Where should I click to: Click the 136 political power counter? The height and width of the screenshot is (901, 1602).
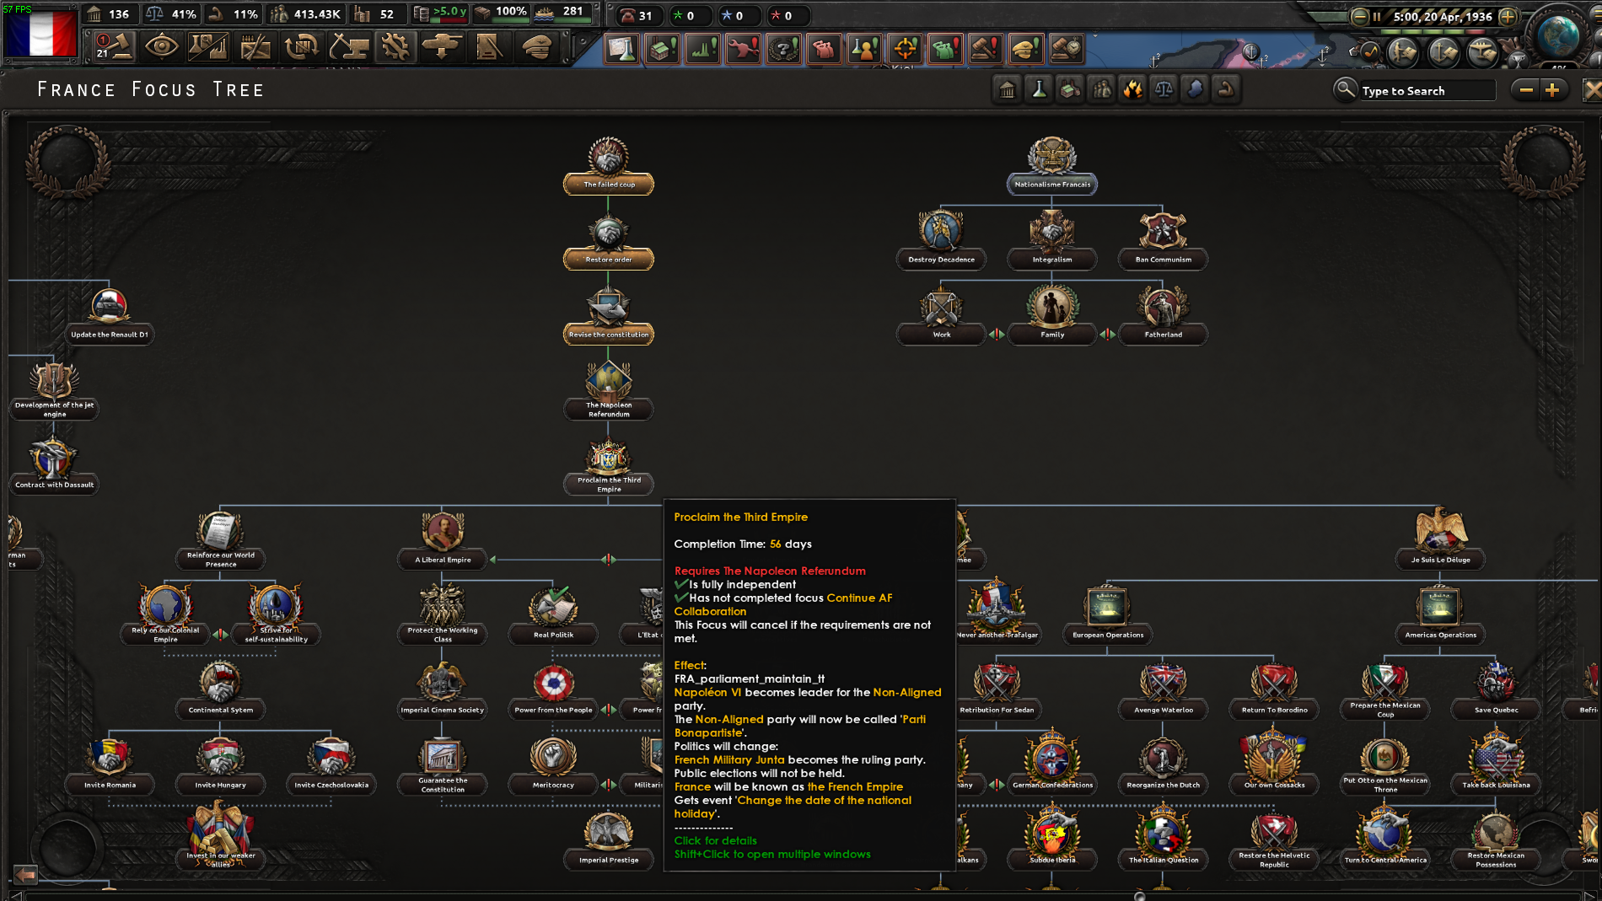tap(110, 14)
